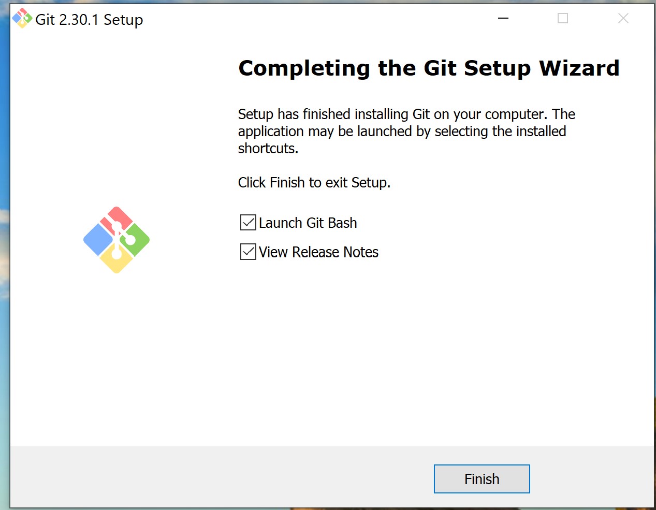Viewport: 656px width, 510px height.
Task: Click the large Git logo on the left panel
Action: pos(116,240)
